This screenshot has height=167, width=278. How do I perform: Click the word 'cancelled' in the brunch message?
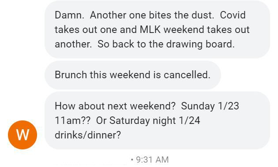point(187,75)
